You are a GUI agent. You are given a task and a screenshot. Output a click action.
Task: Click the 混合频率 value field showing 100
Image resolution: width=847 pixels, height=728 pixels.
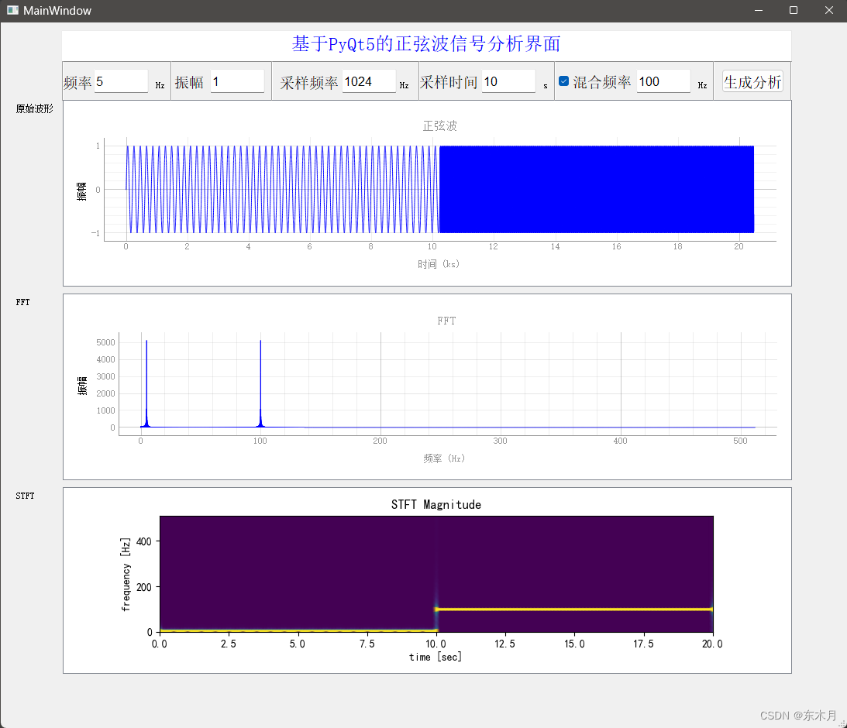pos(664,81)
